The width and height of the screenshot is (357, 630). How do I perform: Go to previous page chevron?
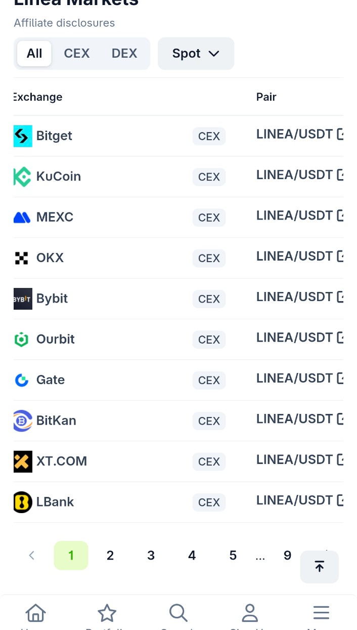click(31, 556)
